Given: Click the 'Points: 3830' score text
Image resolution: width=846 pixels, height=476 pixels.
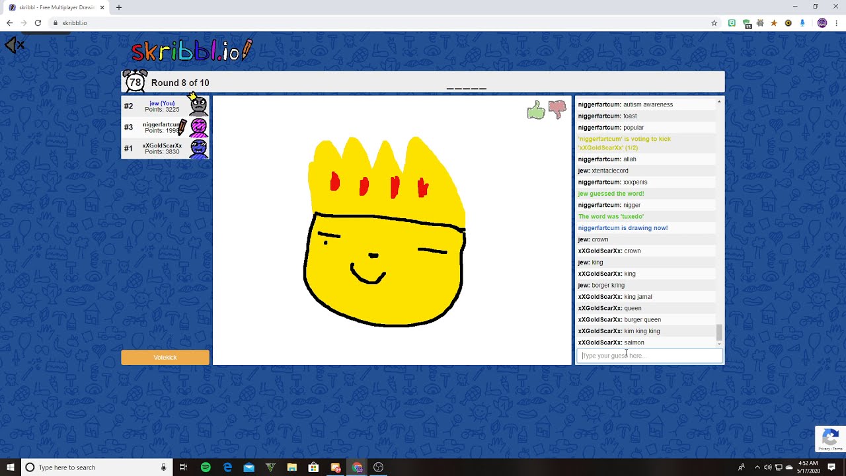Looking at the screenshot, I should 162,152.
